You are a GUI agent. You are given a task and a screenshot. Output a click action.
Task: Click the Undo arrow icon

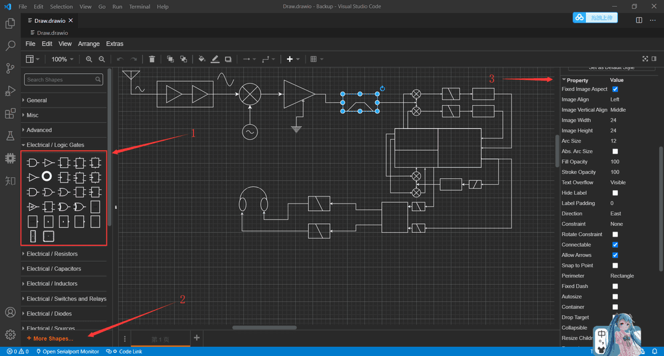[x=119, y=58]
